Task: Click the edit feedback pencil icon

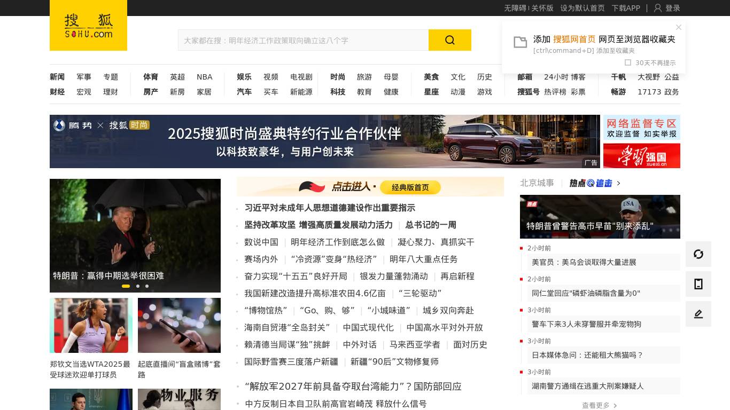Action: [698, 314]
